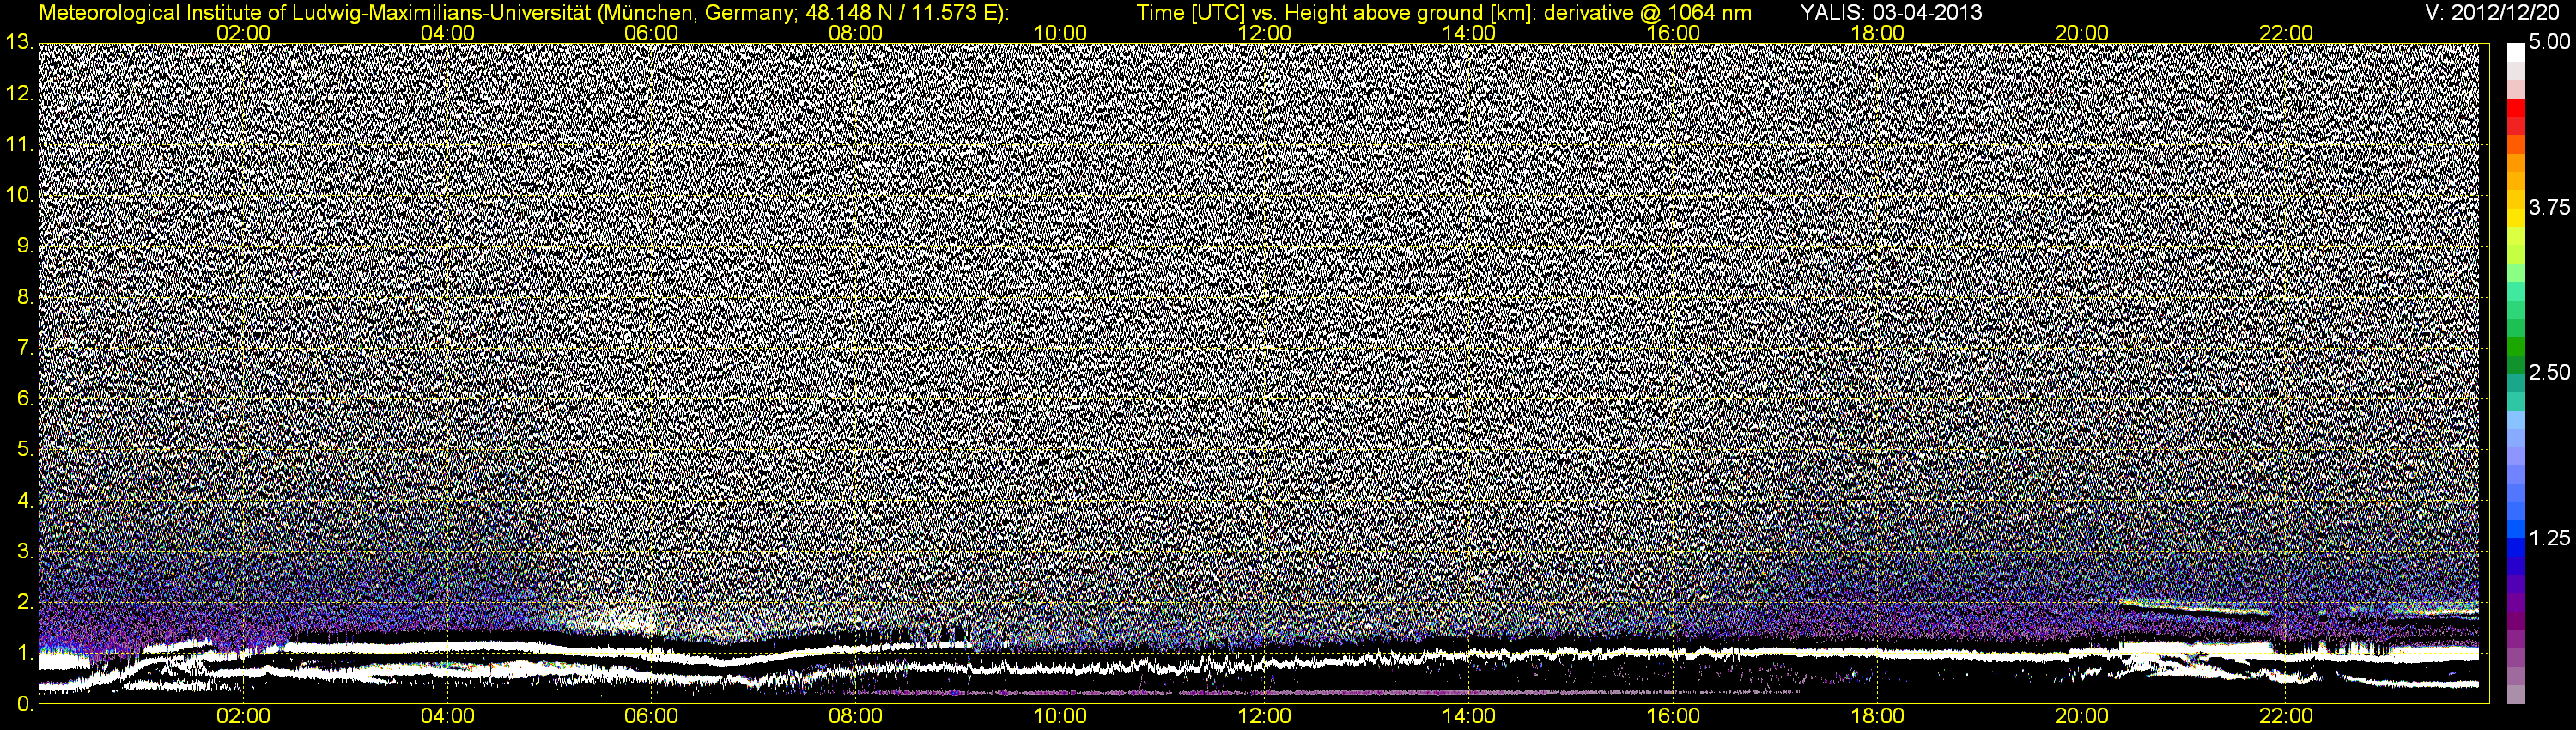Click the 7 km height axis label

coord(24,348)
